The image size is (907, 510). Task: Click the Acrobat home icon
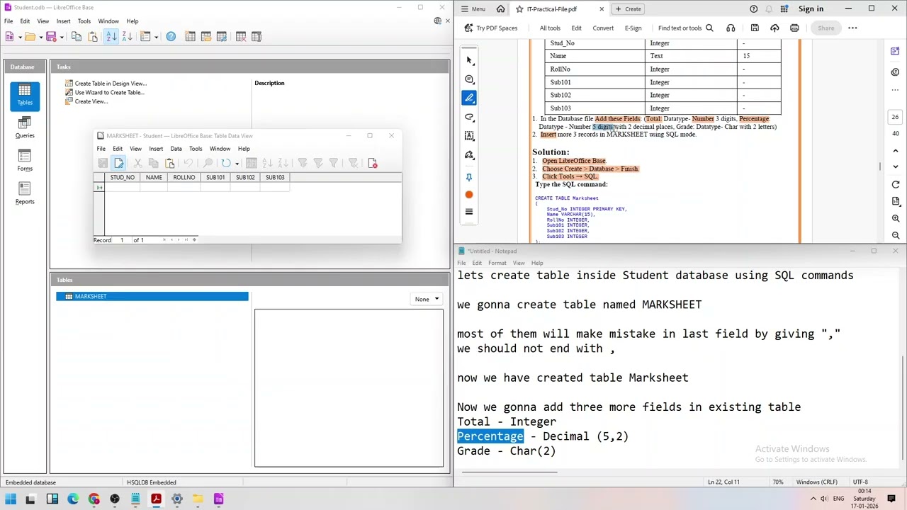tap(501, 9)
